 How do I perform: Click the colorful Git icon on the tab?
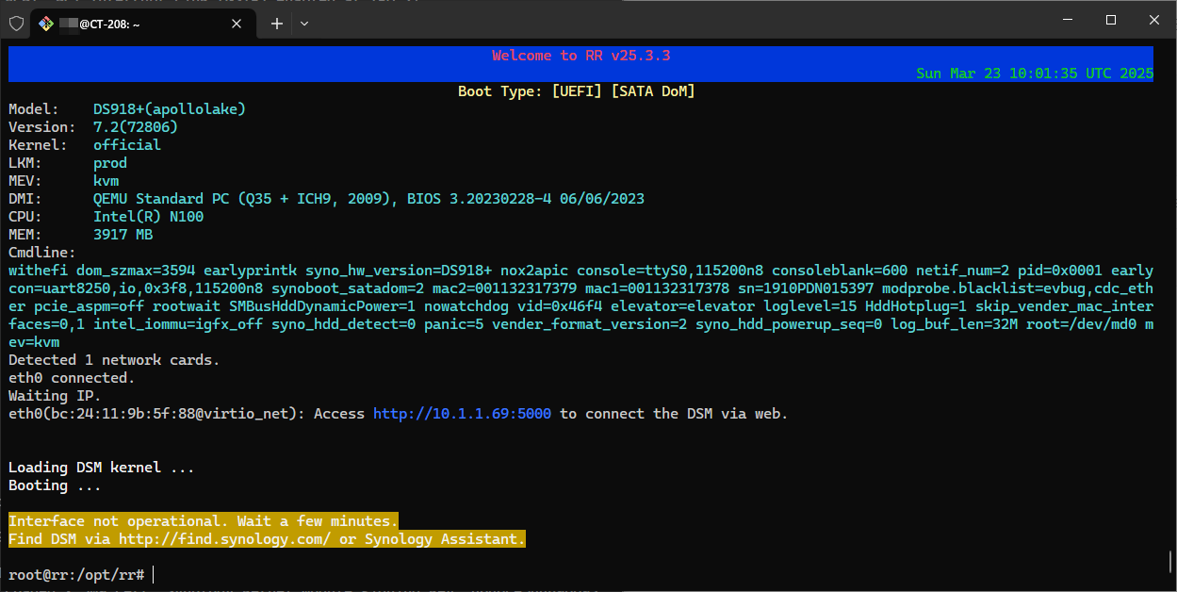pos(46,25)
